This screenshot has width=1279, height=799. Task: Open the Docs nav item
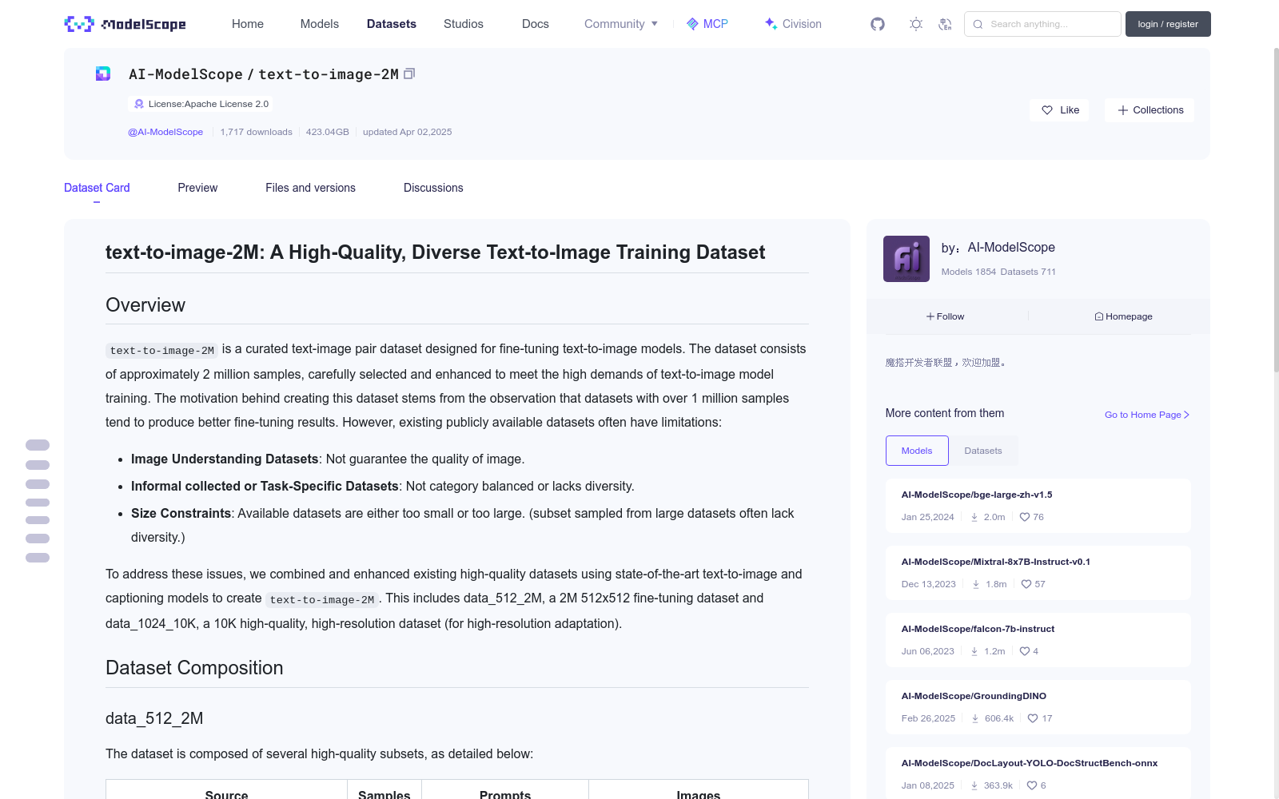[536, 24]
